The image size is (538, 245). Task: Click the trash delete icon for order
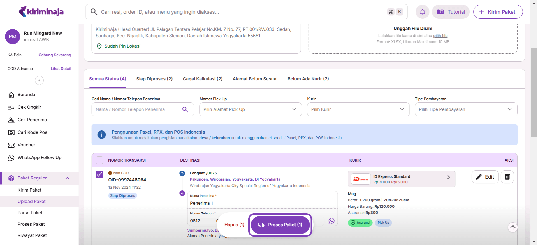pos(507,177)
